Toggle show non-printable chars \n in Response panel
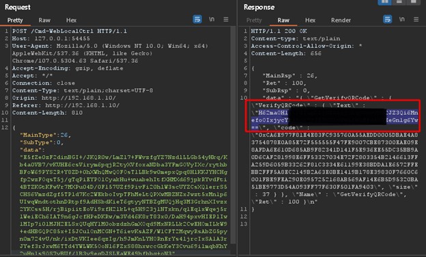 pos(402,19)
